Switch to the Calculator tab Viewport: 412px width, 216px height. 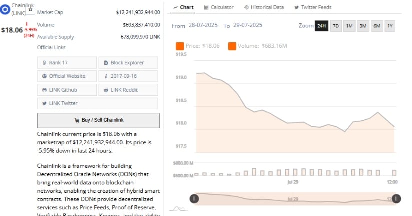coord(219,7)
